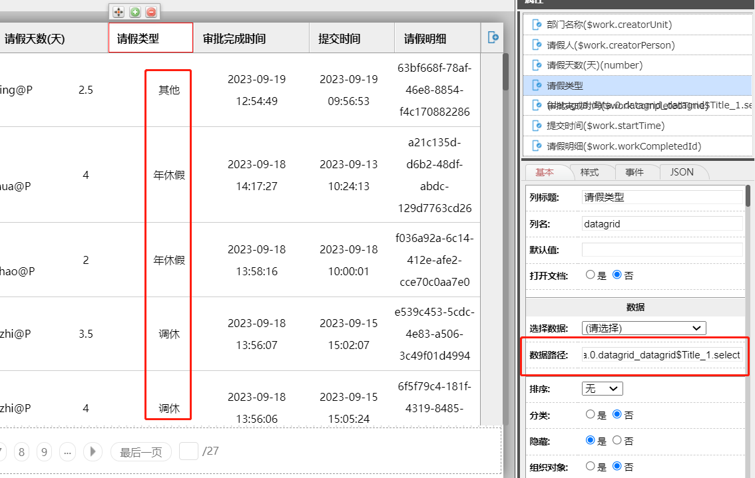755x478 pixels.
Task: Click detail ID starting f036a92a-6c14
Action: click(434, 260)
